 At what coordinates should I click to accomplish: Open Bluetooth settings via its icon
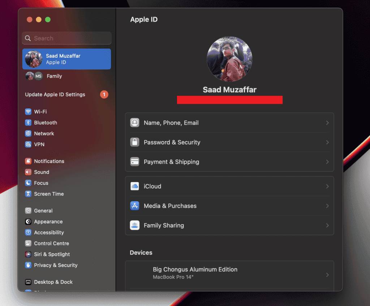pyautogui.click(x=28, y=123)
